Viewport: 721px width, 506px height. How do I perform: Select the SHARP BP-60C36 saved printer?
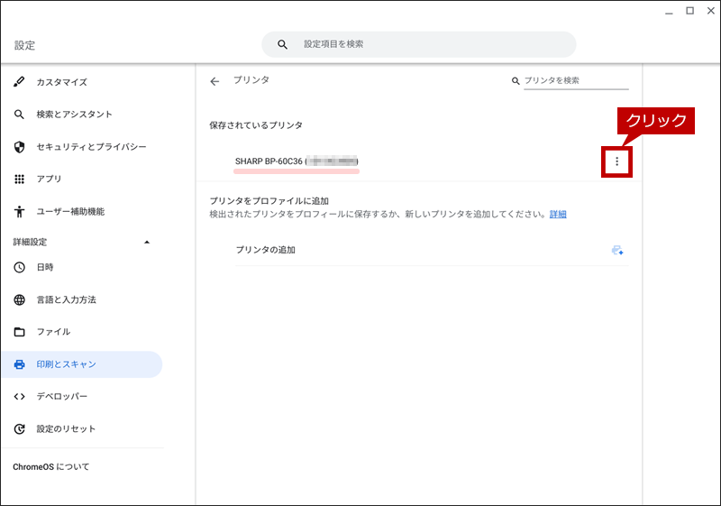(297, 161)
